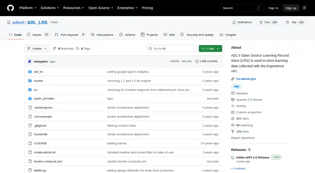Image resolution: width=315 pixels, height=173 pixels.
Task: Open the appearance settings icon in header
Action: (x=304, y=8)
